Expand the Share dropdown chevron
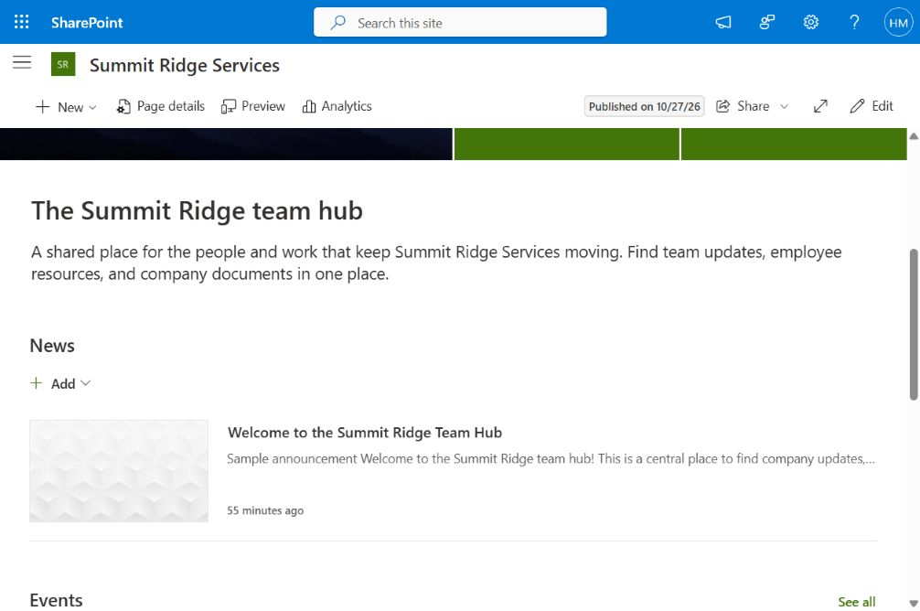The width and height of the screenshot is (920, 611). pyautogui.click(x=784, y=107)
